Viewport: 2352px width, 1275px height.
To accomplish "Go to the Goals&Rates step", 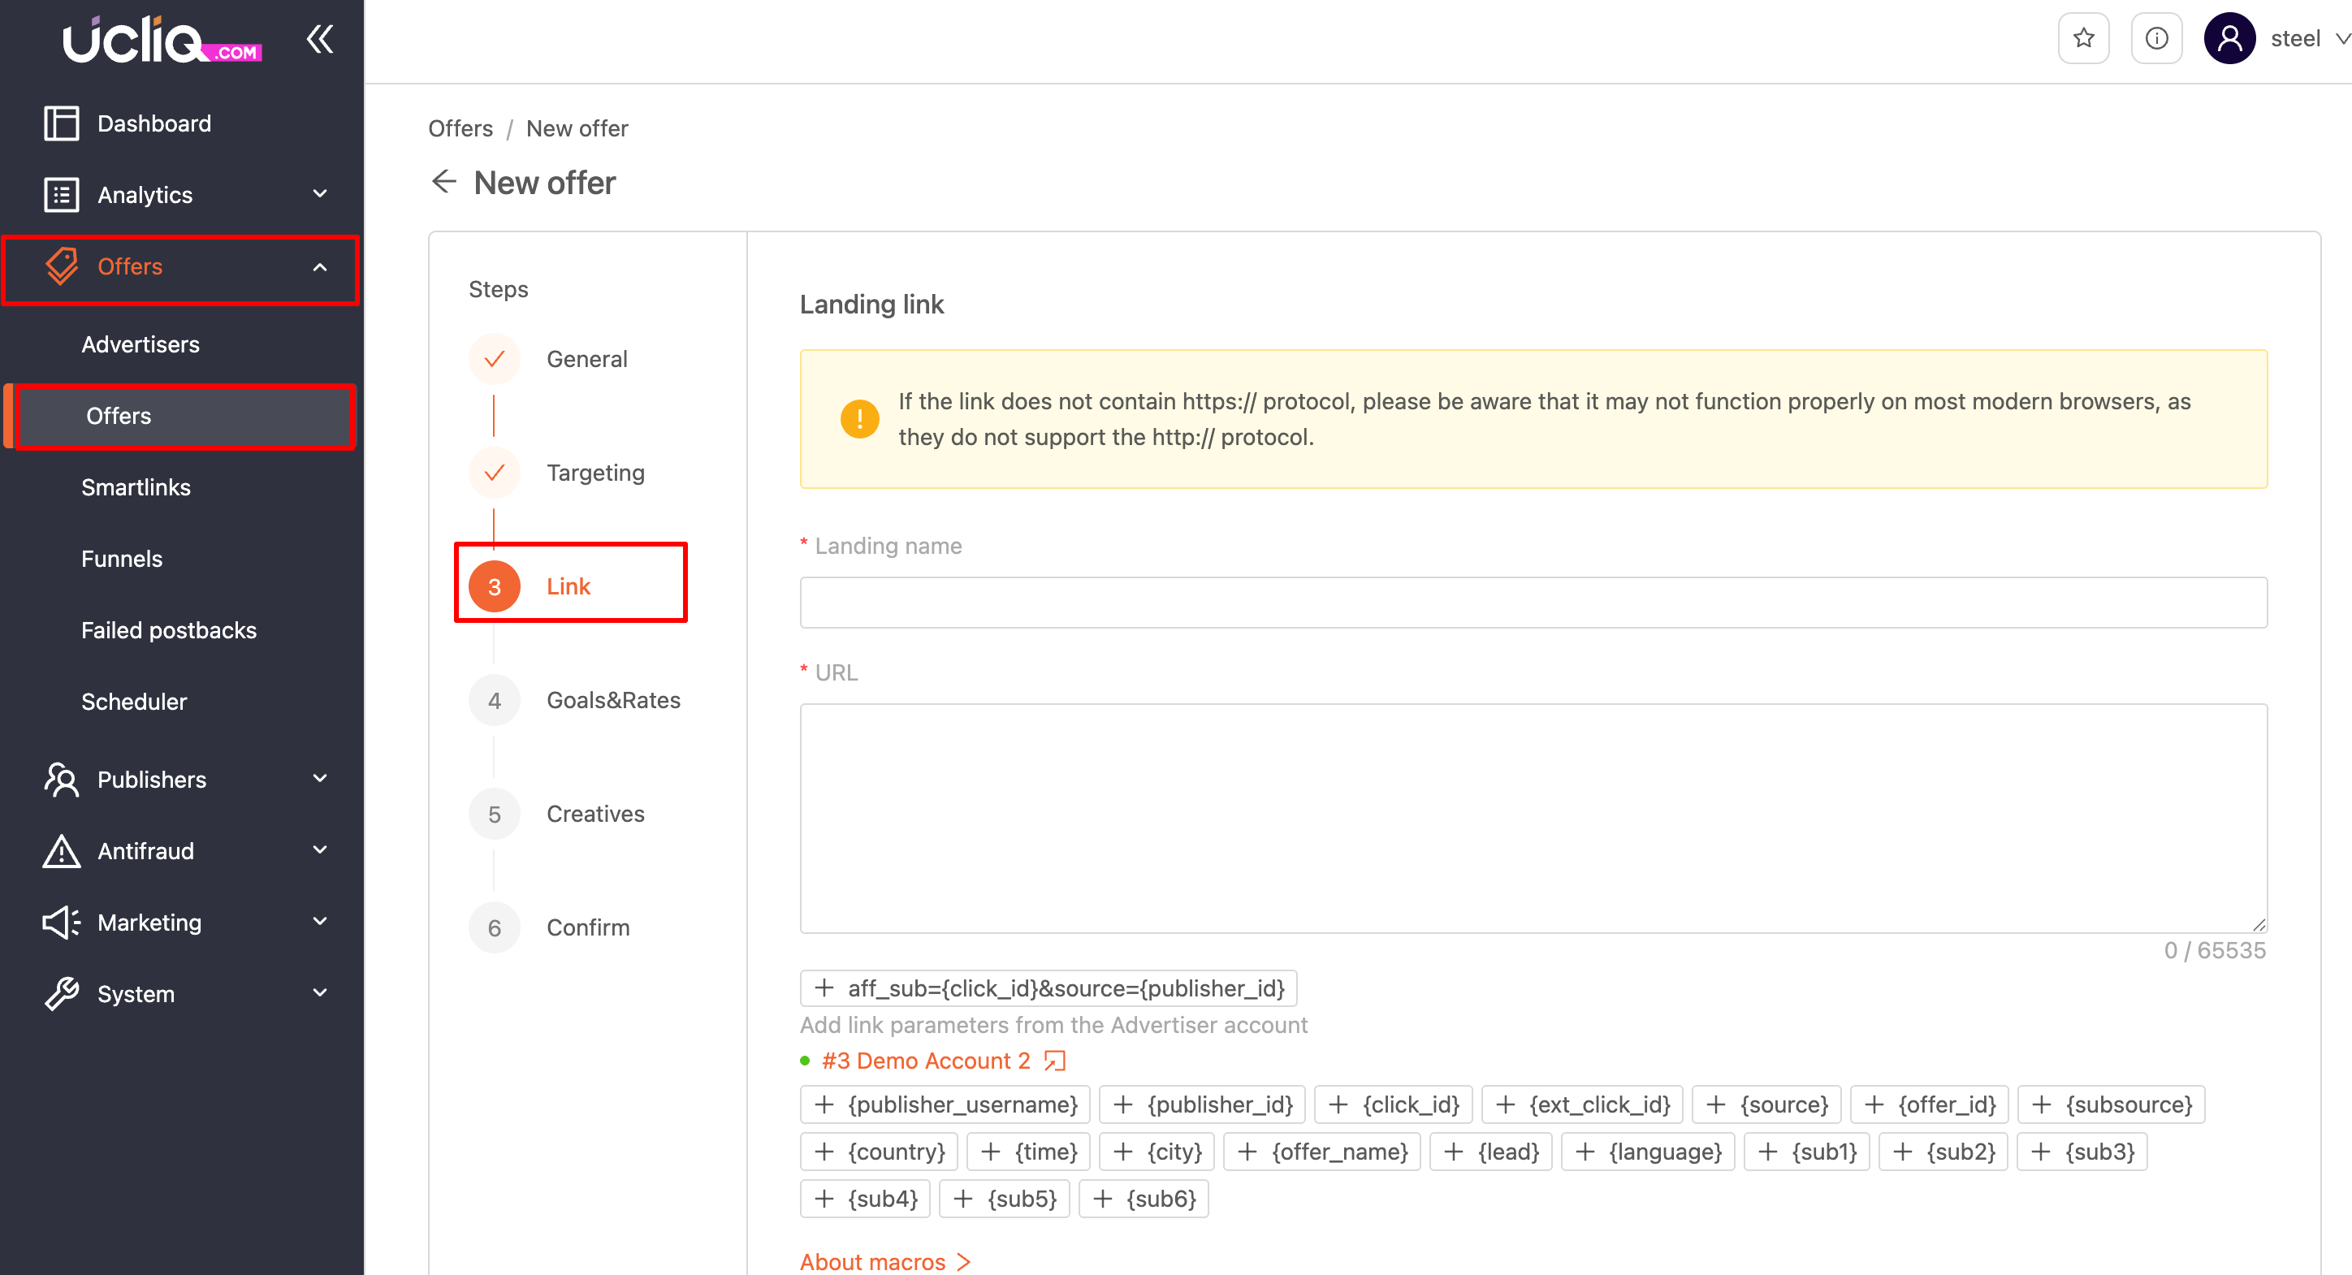I will (612, 700).
